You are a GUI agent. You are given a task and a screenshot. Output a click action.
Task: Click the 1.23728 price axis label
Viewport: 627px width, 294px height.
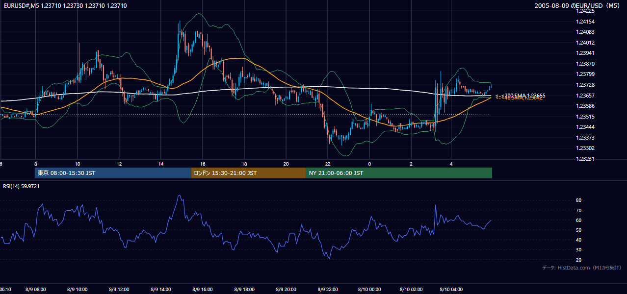(586, 85)
